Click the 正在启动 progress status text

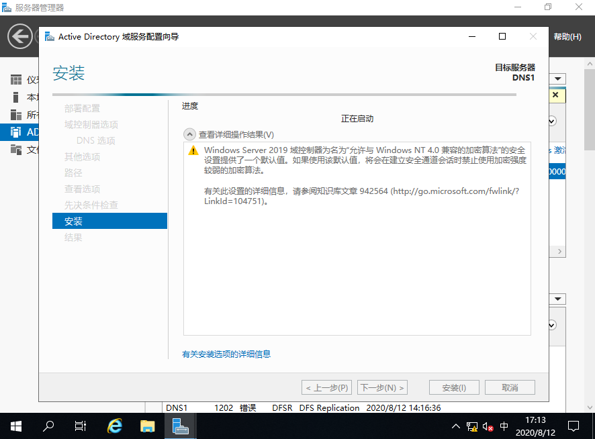pos(357,119)
